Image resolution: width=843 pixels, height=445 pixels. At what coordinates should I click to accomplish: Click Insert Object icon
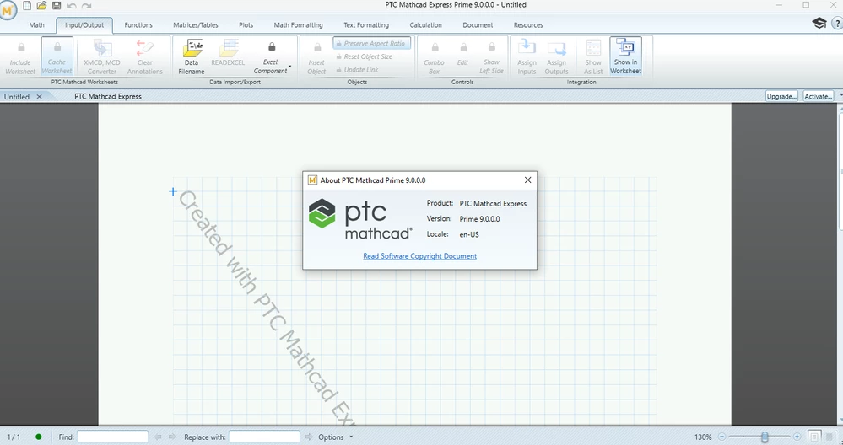click(x=316, y=57)
